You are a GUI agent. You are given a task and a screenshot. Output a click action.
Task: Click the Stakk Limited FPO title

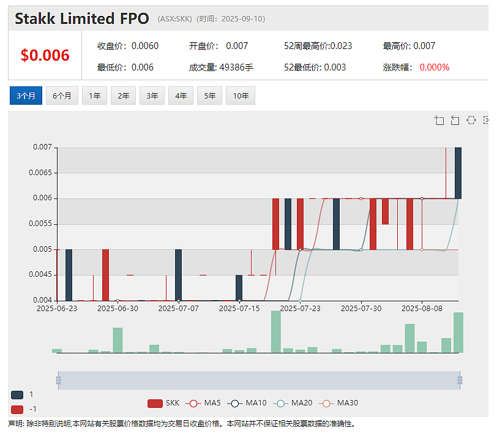(82, 18)
